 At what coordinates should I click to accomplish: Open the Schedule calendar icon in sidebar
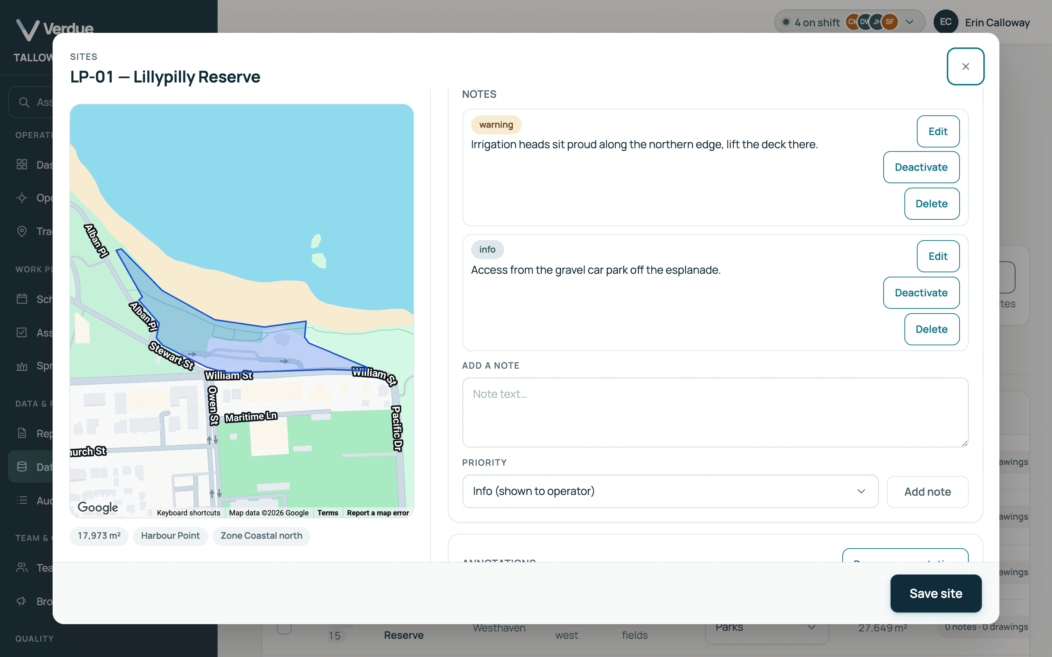[x=22, y=299]
